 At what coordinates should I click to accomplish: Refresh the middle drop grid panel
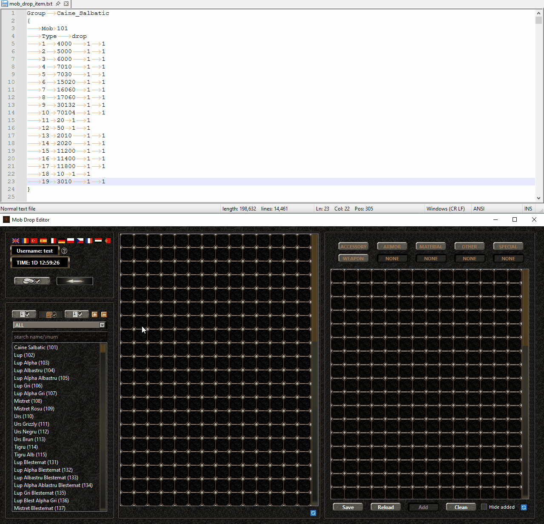click(x=313, y=513)
